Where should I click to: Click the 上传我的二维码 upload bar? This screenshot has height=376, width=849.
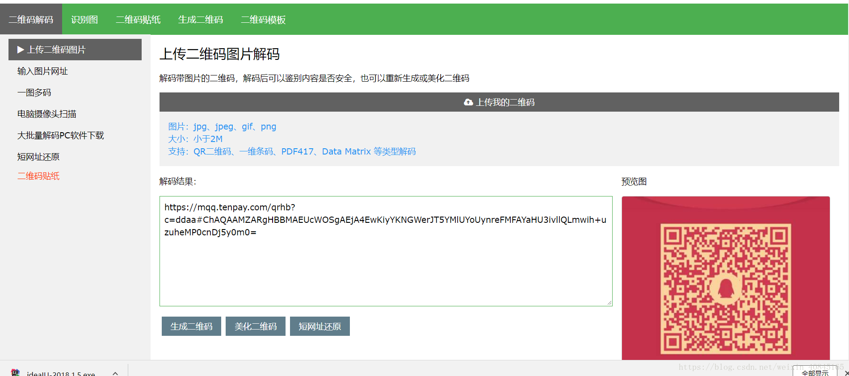tap(499, 102)
